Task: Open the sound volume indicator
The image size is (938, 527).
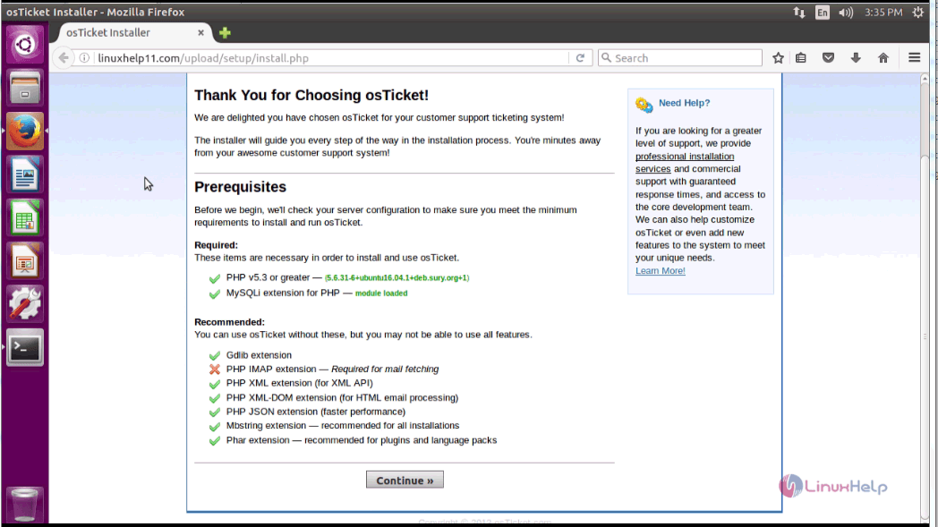Action: [846, 12]
